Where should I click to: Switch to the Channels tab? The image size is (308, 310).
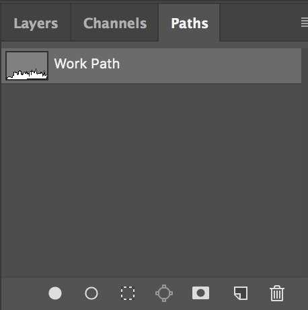[x=115, y=23]
